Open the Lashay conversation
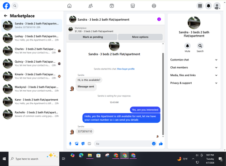The image size is (226, 166). click(x=32, y=38)
